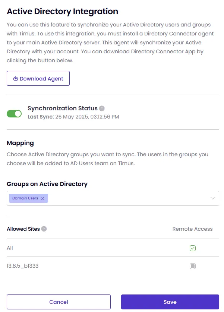Click the Mapping section heading
Image resolution: width=224 pixels, height=312 pixels.
pyautogui.click(x=20, y=143)
